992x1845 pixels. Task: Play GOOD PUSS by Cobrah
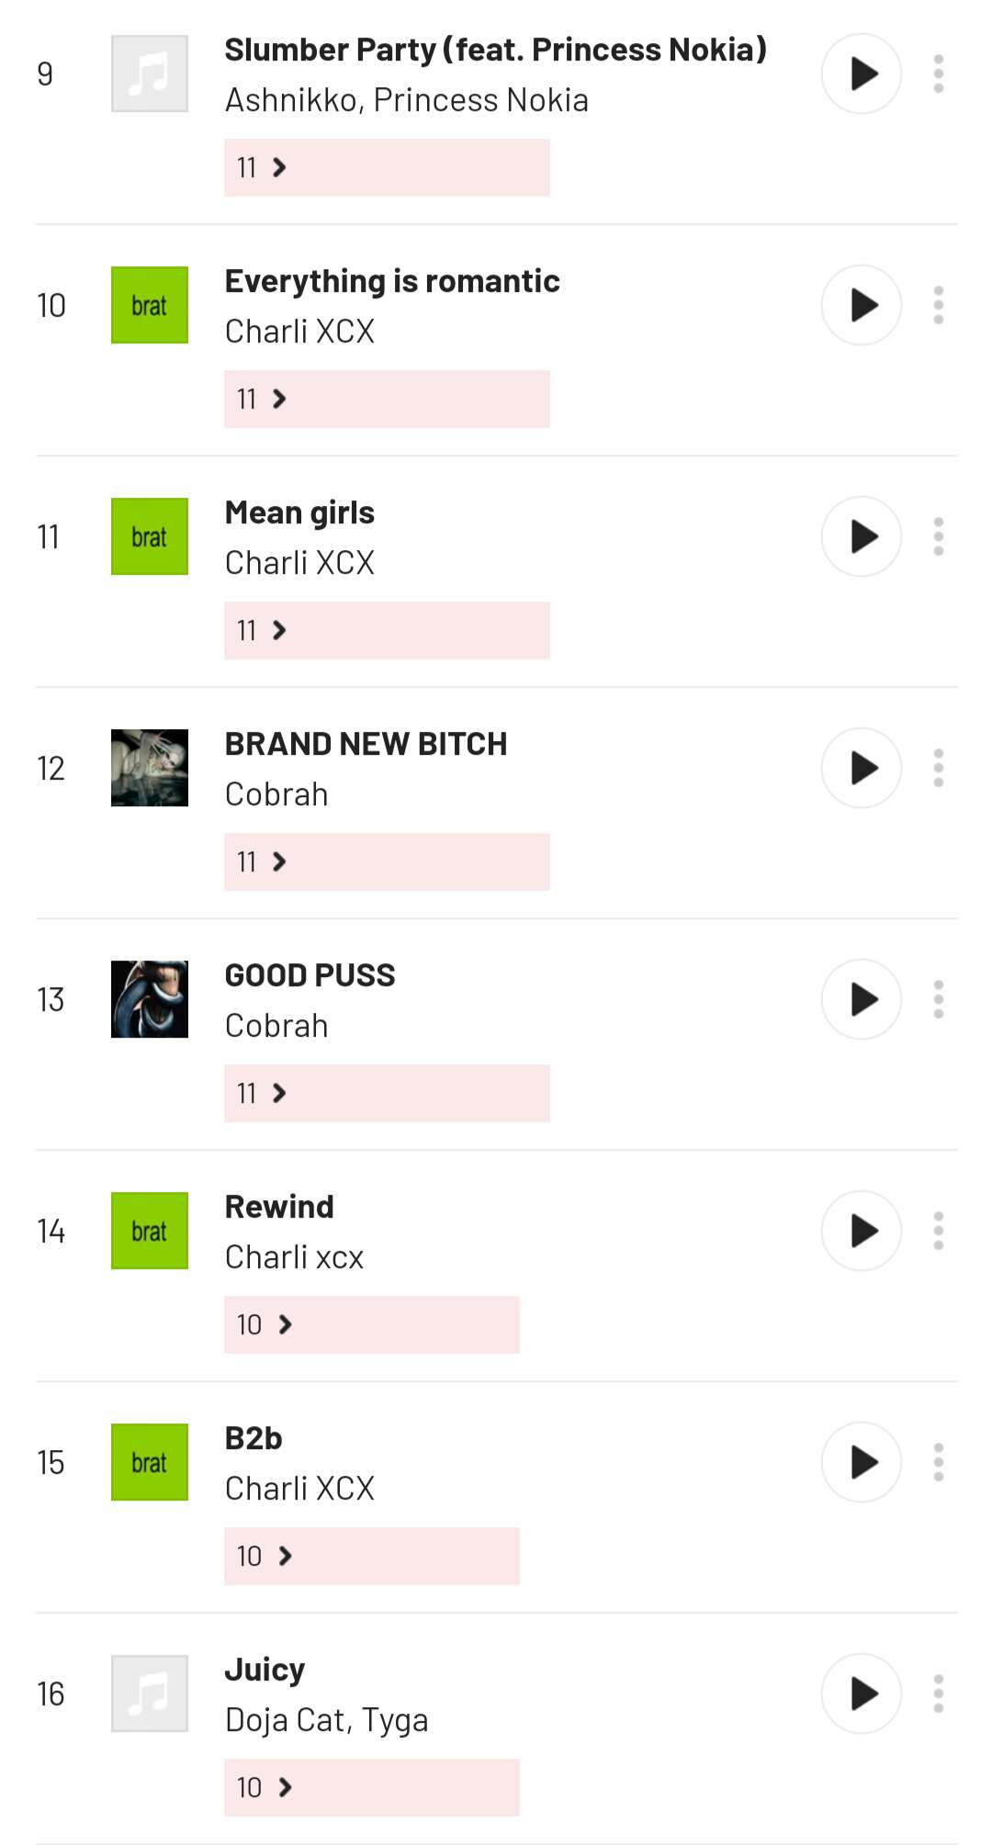tap(861, 999)
